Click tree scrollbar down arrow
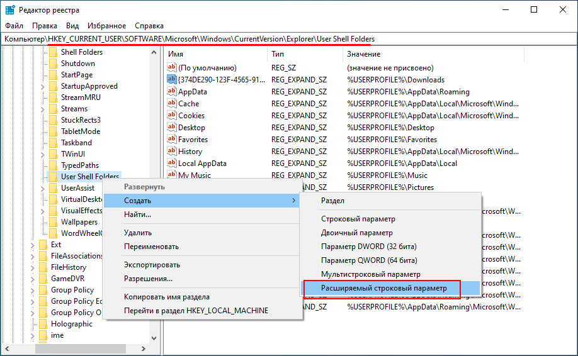The image size is (578, 356). tap(154, 338)
